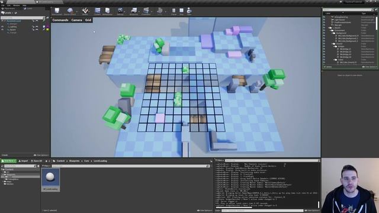Open the Output Log Filters dropdown
Viewport: 379px width, 213px height.
click(220, 160)
